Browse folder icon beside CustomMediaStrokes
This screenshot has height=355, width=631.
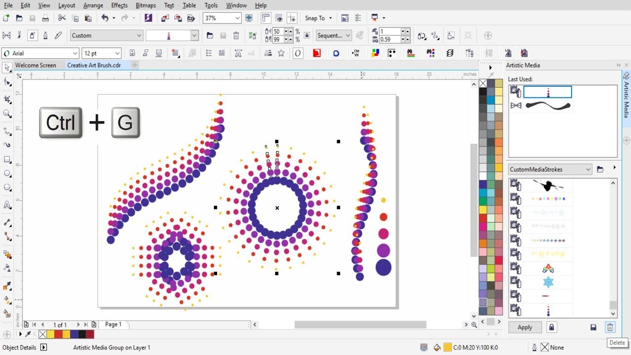600,169
